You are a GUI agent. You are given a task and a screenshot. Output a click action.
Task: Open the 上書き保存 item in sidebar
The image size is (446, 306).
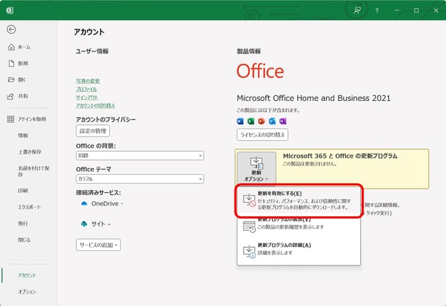pos(30,152)
